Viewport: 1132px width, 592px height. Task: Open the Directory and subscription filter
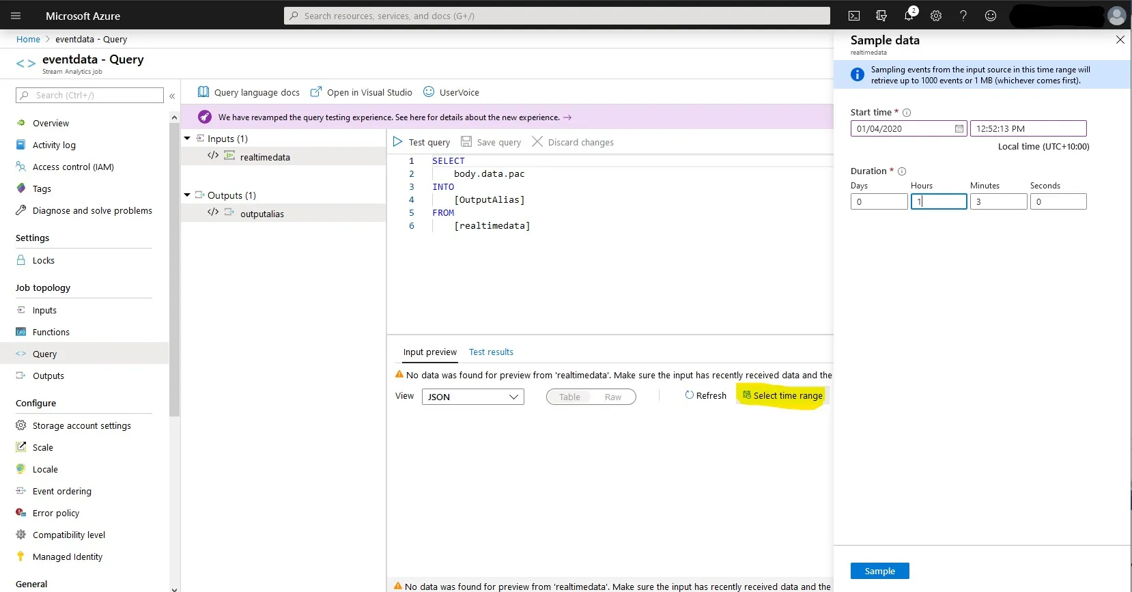coord(881,16)
